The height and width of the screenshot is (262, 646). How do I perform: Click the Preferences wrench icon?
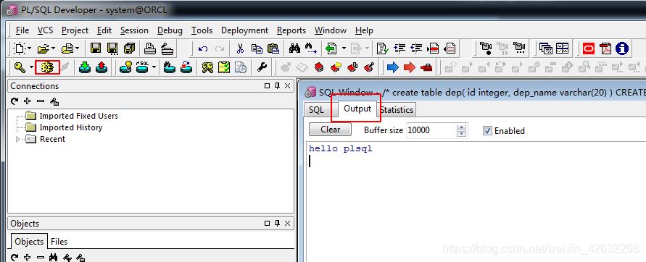coord(262,67)
